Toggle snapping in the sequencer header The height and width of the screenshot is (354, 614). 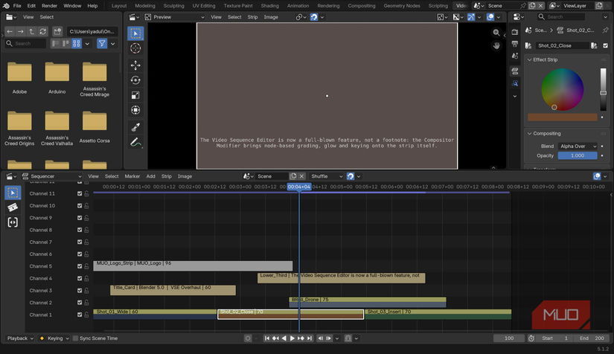point(351,176)
